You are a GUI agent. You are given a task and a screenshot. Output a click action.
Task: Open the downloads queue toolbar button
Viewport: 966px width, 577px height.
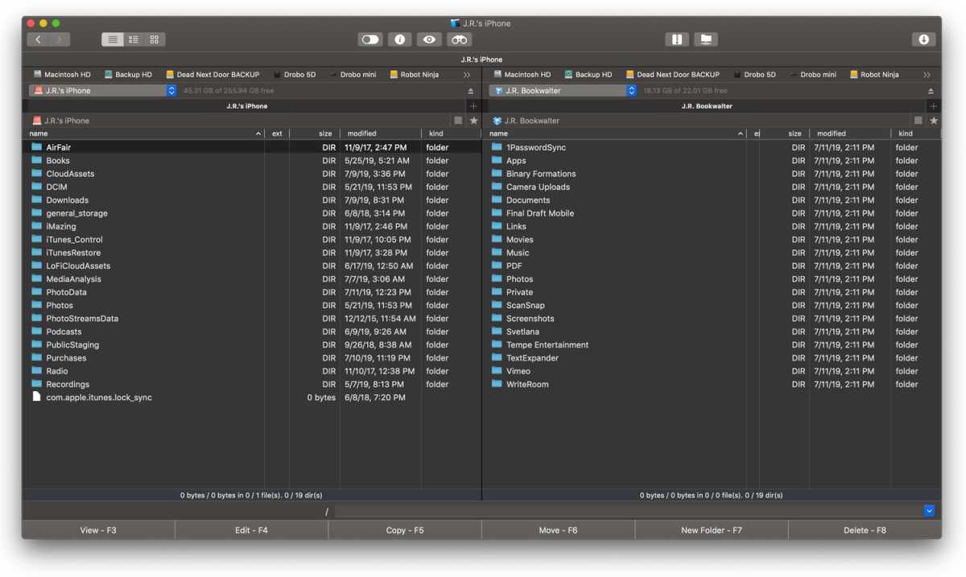pyautogui.click(x=923, y=39)
